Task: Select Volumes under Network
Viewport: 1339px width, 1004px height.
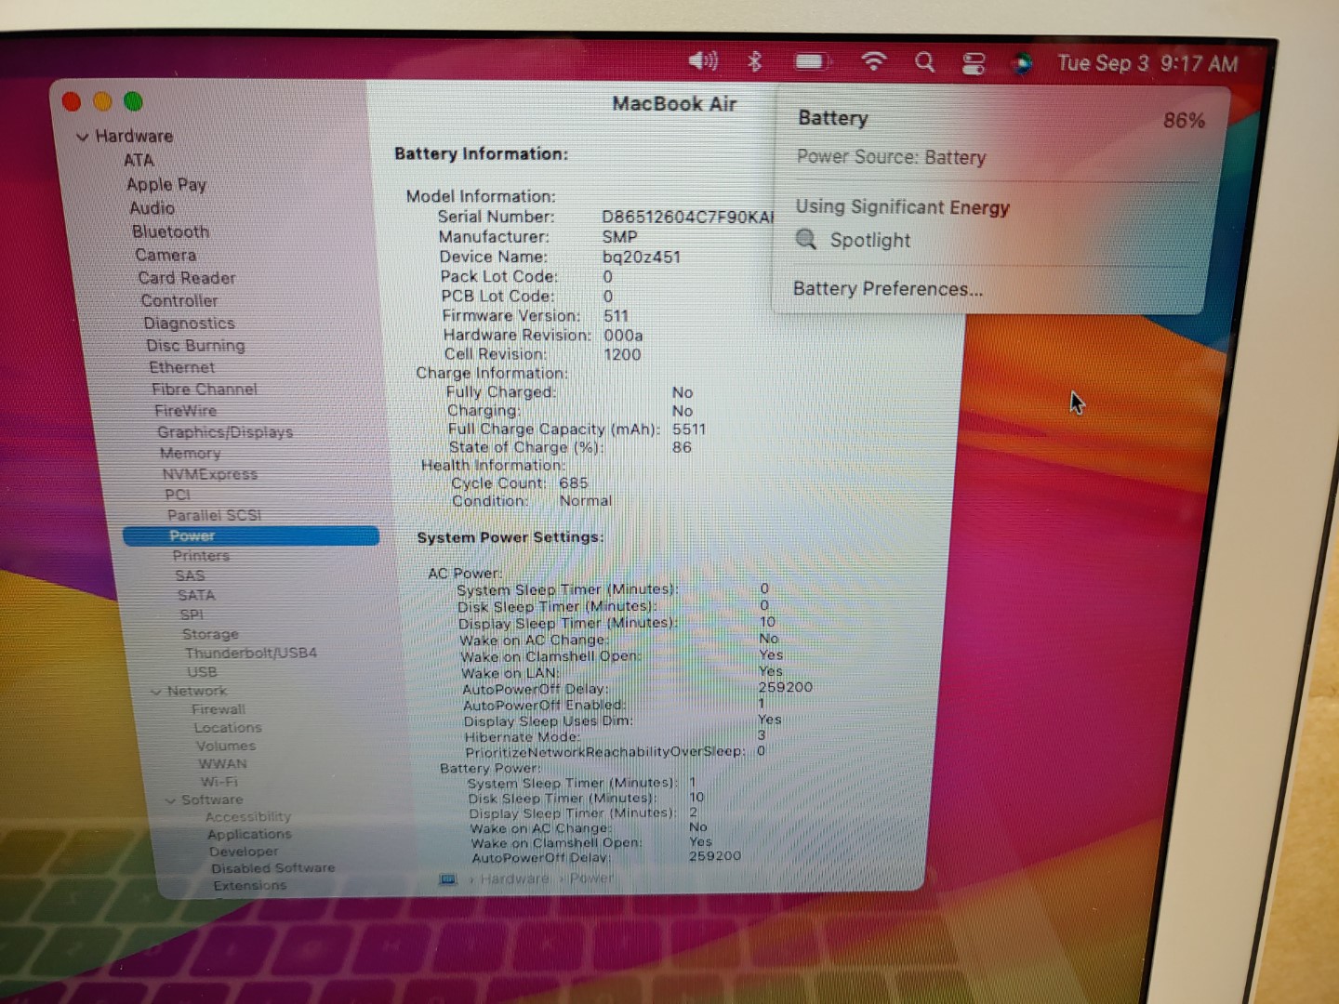Action: coord(226,746)
